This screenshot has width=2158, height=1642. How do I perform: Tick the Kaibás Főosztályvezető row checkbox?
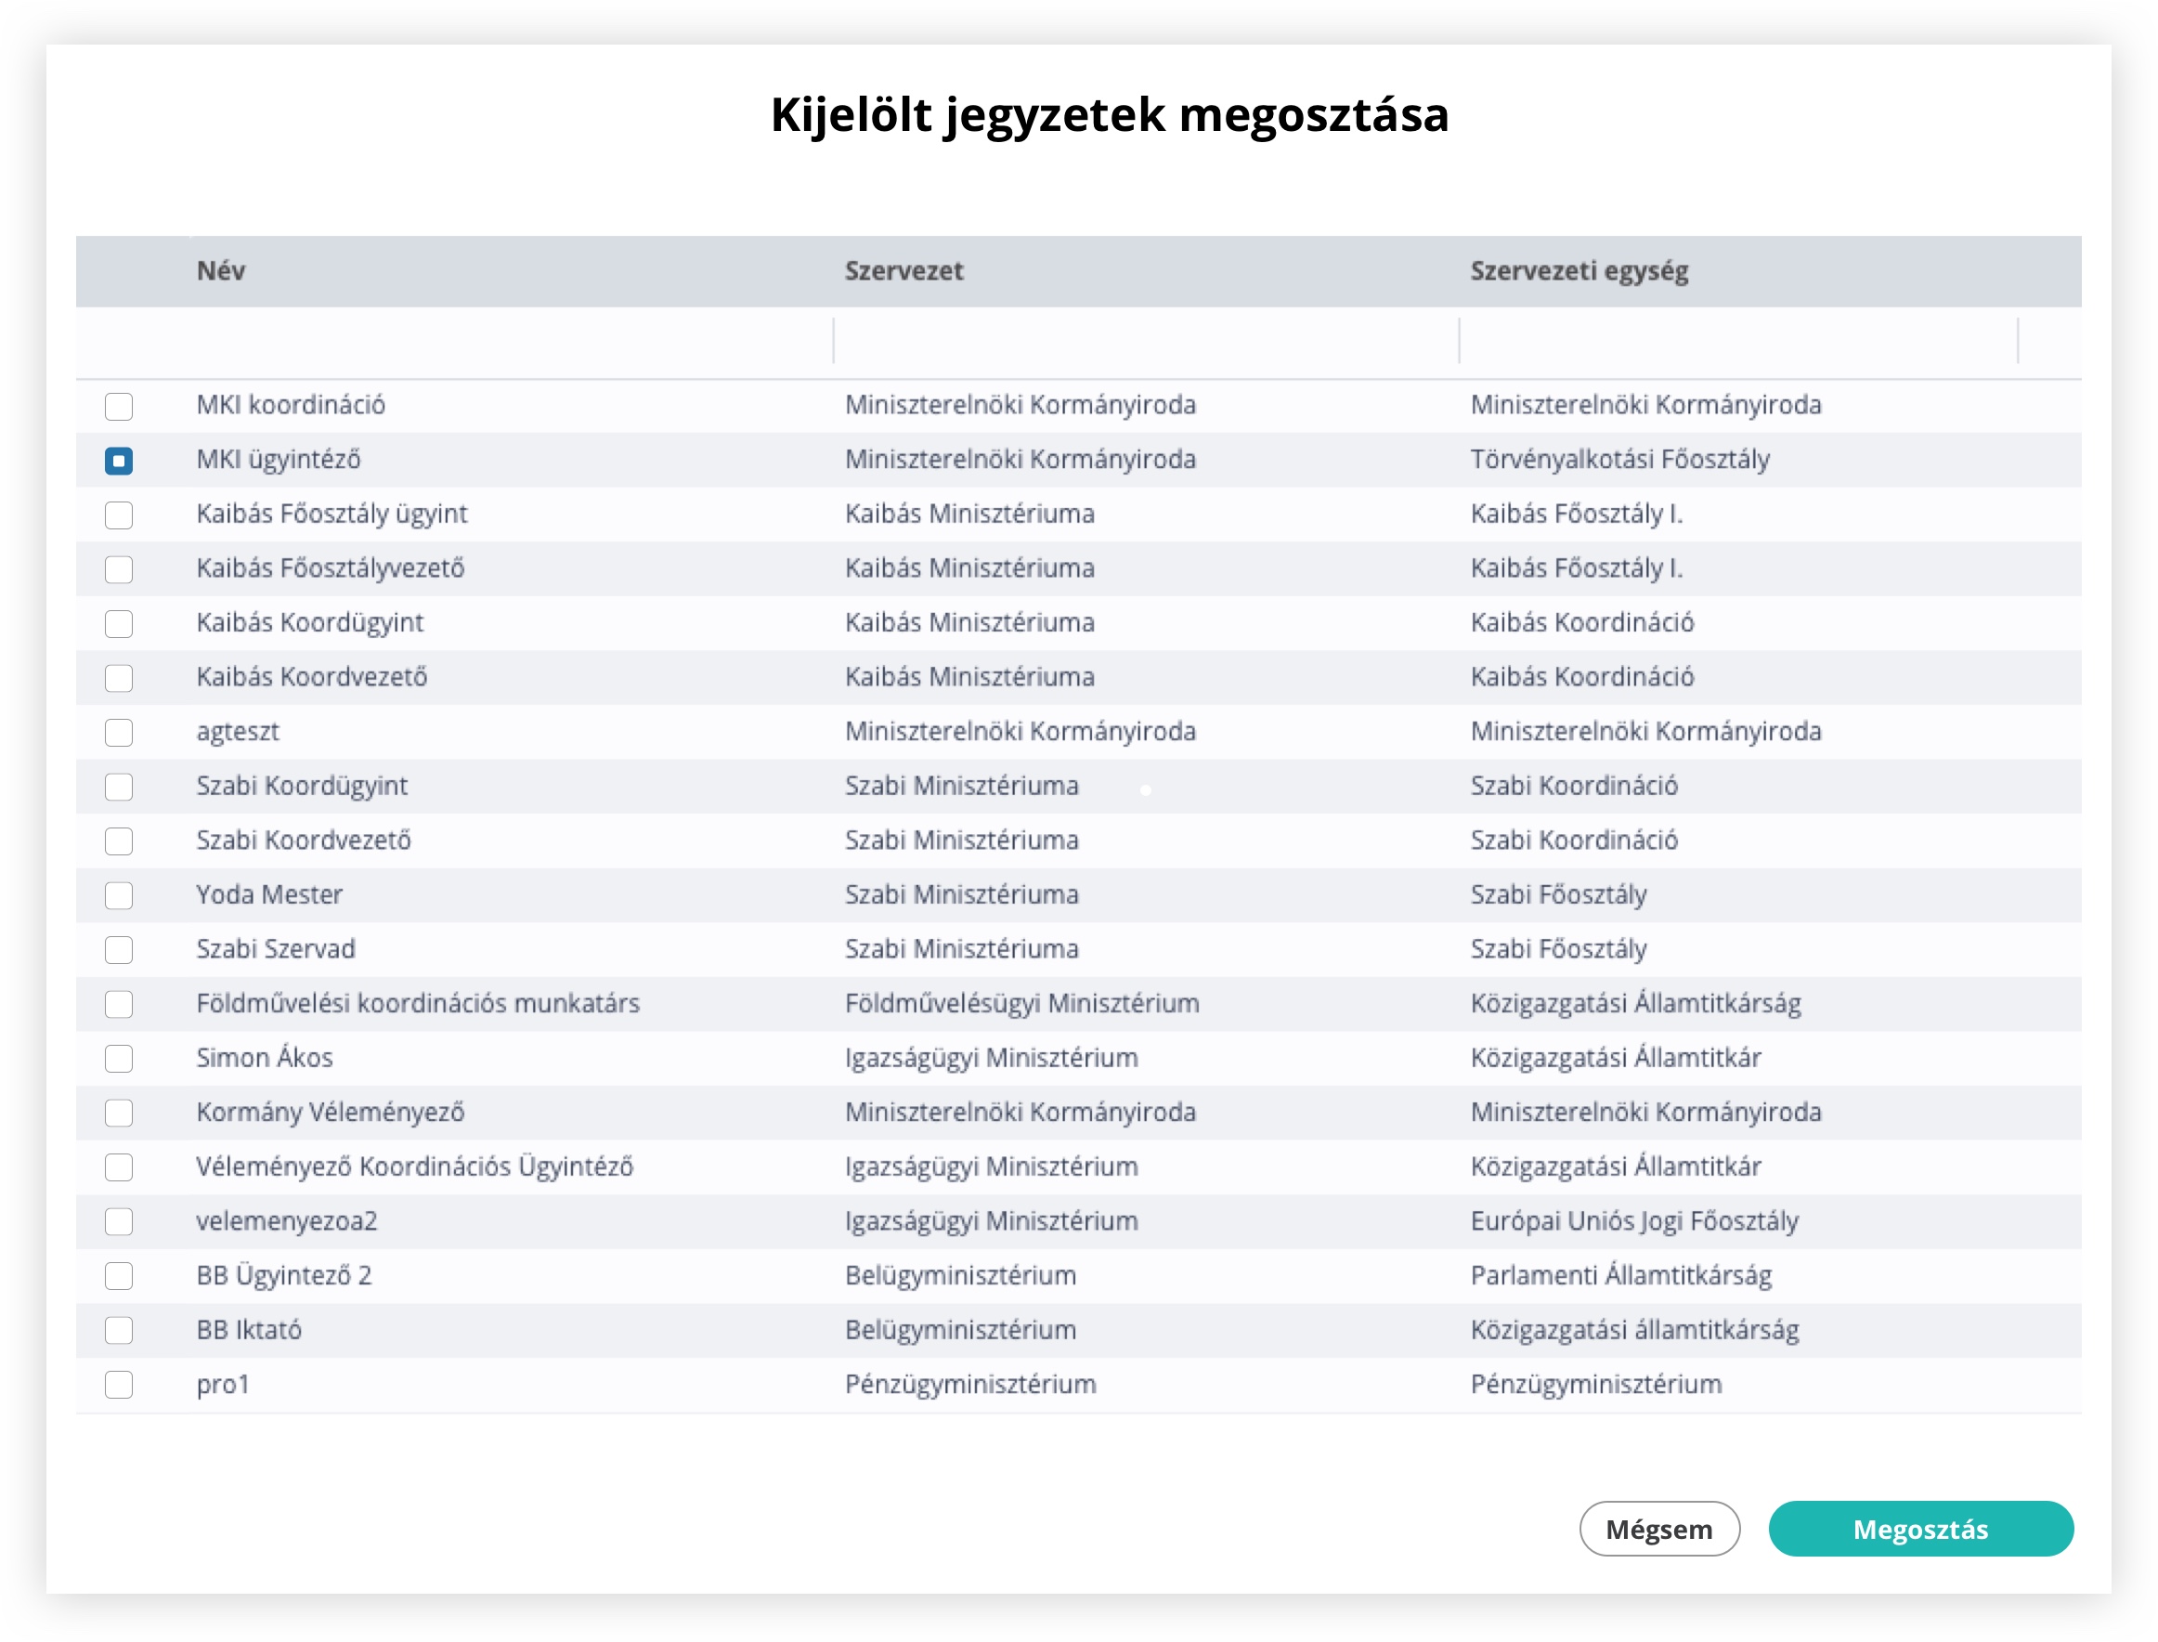(x=118, y=568)
